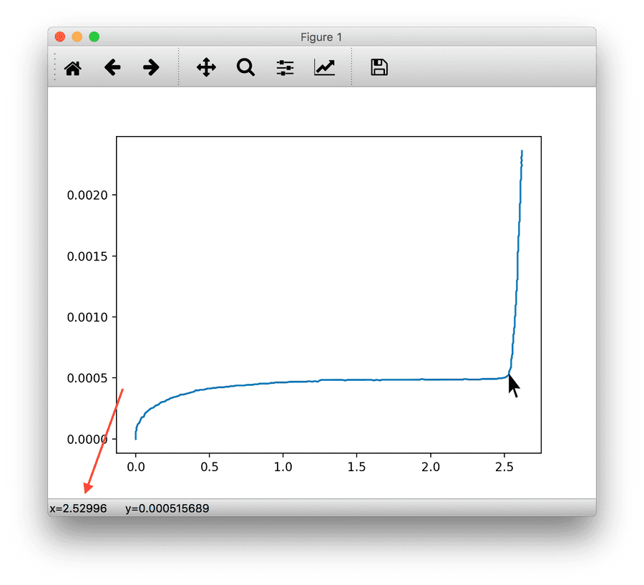
Task: Go back to the previous view
Action: [x=112, y=68]
